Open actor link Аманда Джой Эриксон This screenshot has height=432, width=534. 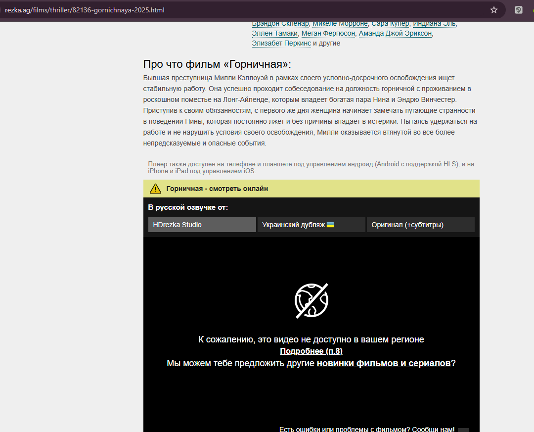[x=396, y=34]
